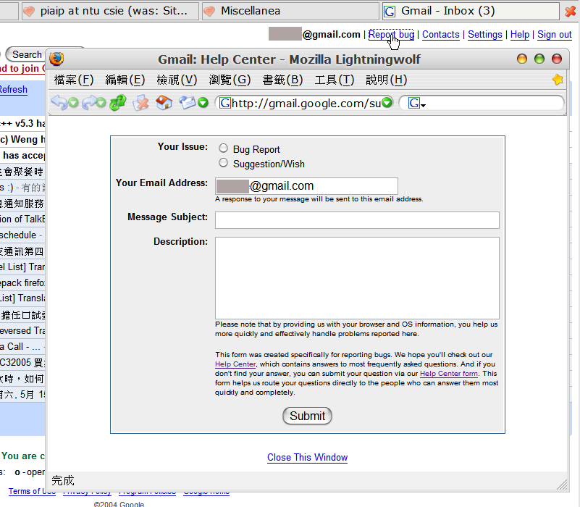Switch to the 'piaip at ntu csie' tab
Screen dimensions: 580x507
110,11
